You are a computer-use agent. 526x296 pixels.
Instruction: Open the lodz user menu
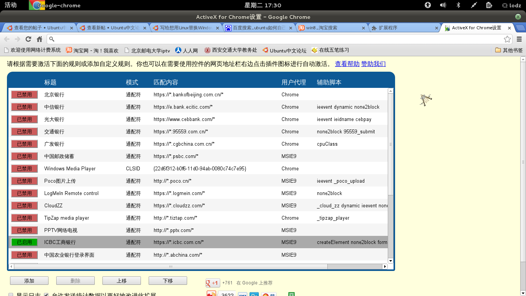pos(512,5)
